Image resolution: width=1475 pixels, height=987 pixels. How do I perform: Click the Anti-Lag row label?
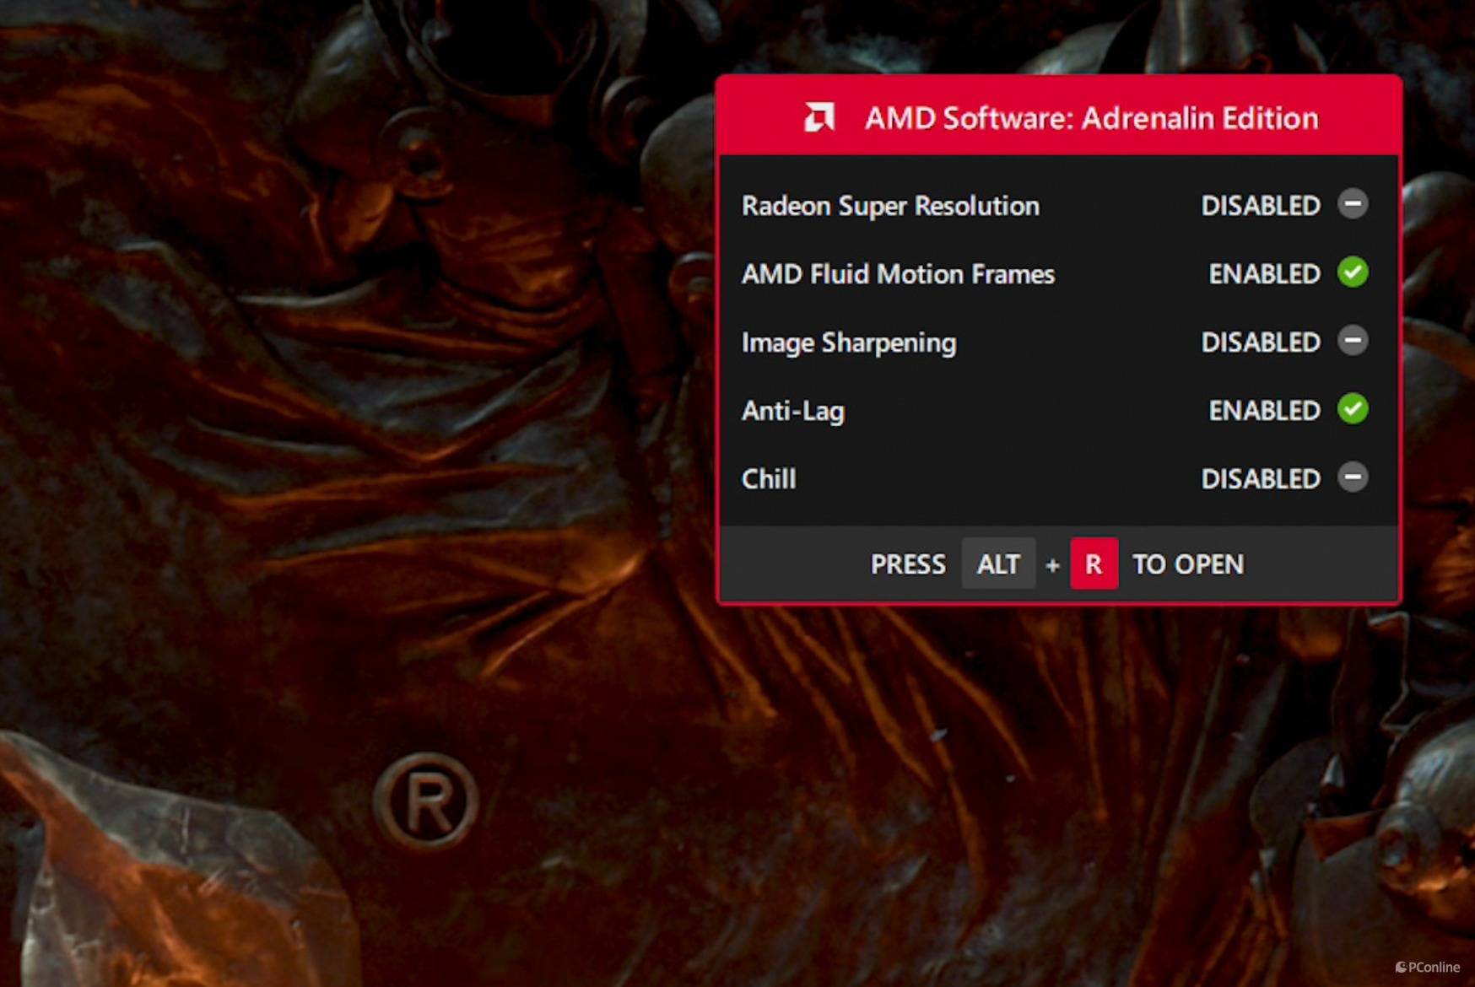792,411
